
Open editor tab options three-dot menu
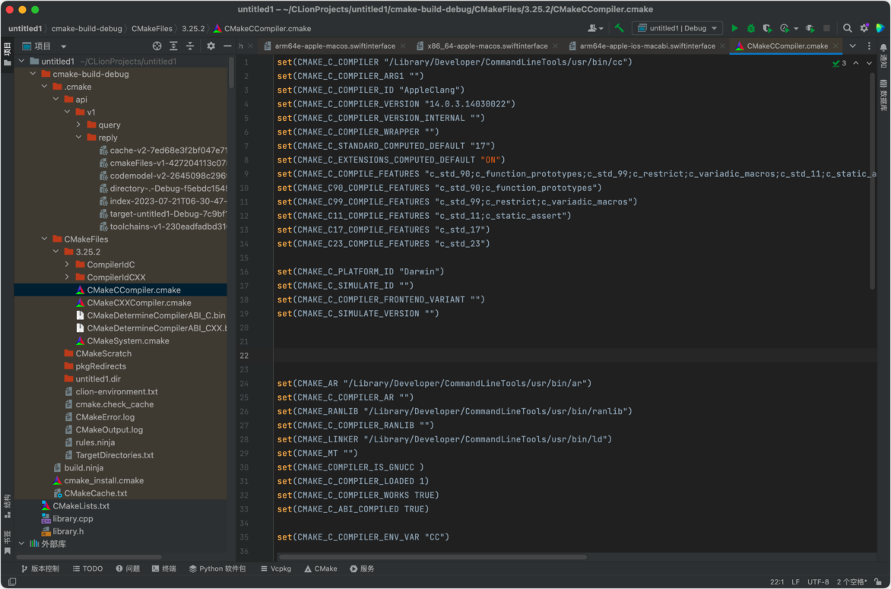point(869,46)
